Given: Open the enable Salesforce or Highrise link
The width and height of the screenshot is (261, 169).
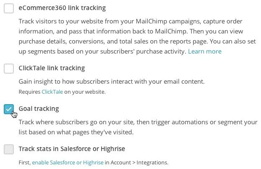Looking at the screenshot, I should click(68, 162).
